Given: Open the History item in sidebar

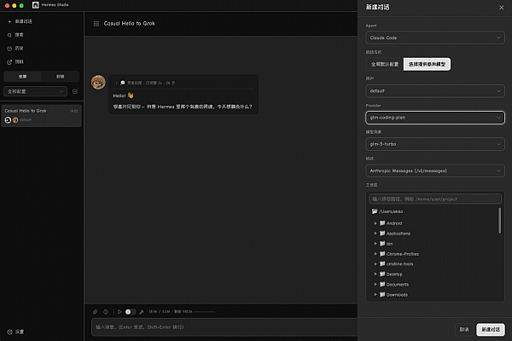Looking at the screenshot, I should (20, 49).
